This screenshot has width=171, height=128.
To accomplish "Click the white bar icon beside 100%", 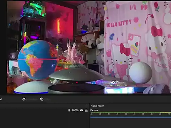I will 69,110.
